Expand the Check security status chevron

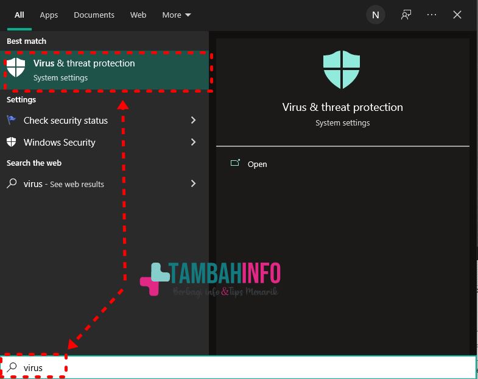point(193,120)
